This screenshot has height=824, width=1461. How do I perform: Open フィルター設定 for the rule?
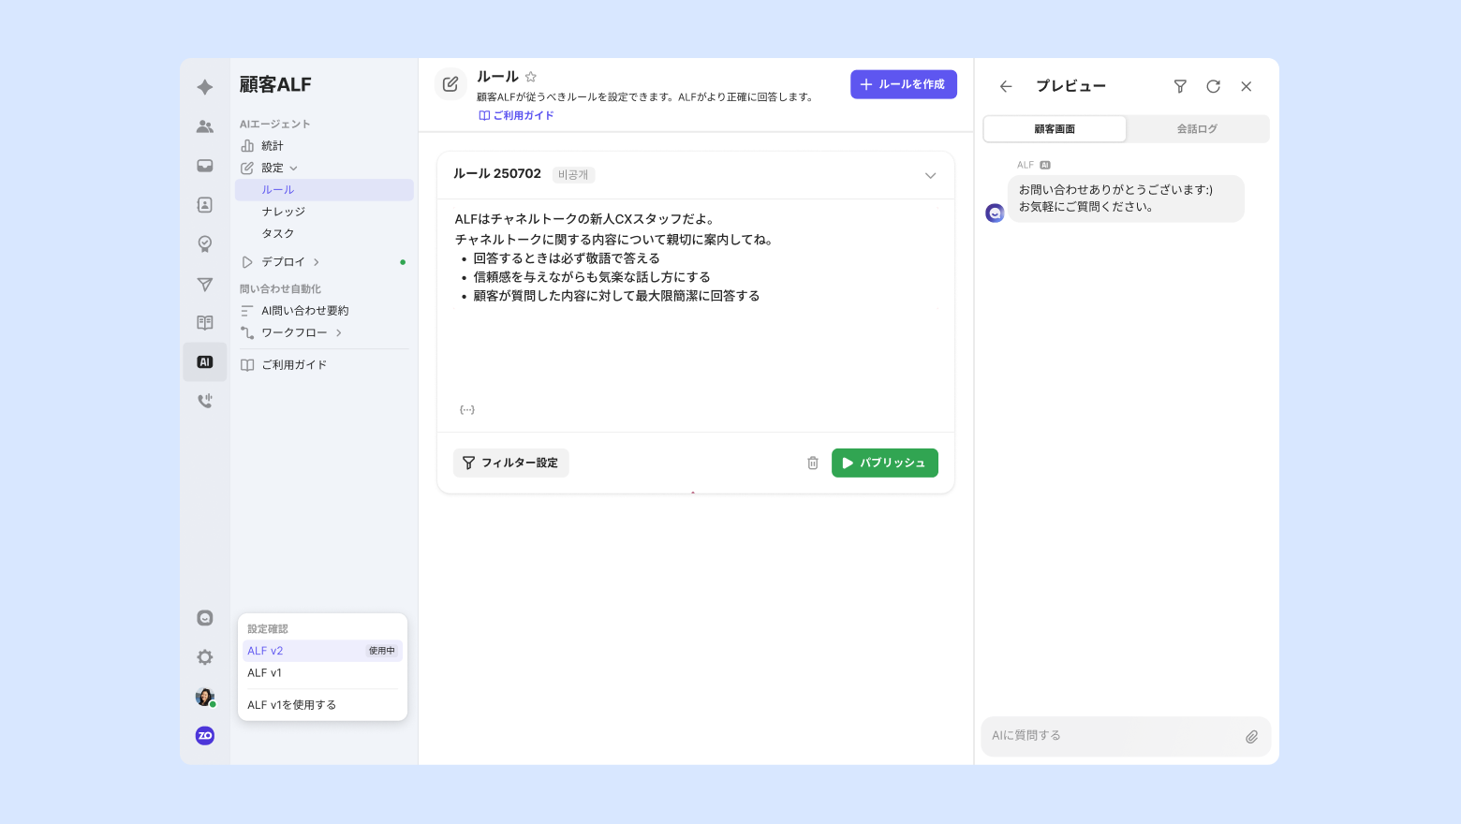(x=511, y=463)
